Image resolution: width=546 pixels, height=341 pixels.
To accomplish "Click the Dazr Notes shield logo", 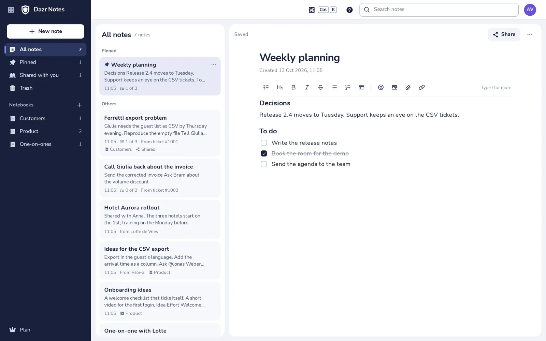I will click(x=25, y=10).
